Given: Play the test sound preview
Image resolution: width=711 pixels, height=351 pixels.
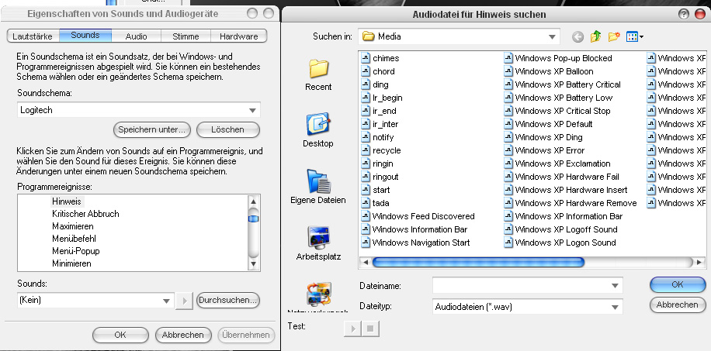Looking at the screenshot, I should [352, 329].
